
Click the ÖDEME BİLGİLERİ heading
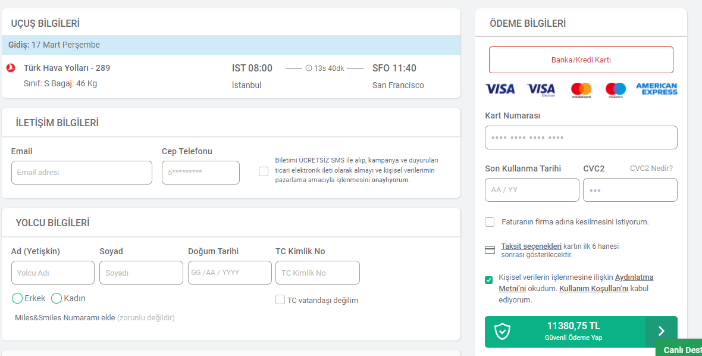pyautogui.click(x=528, y=23)
